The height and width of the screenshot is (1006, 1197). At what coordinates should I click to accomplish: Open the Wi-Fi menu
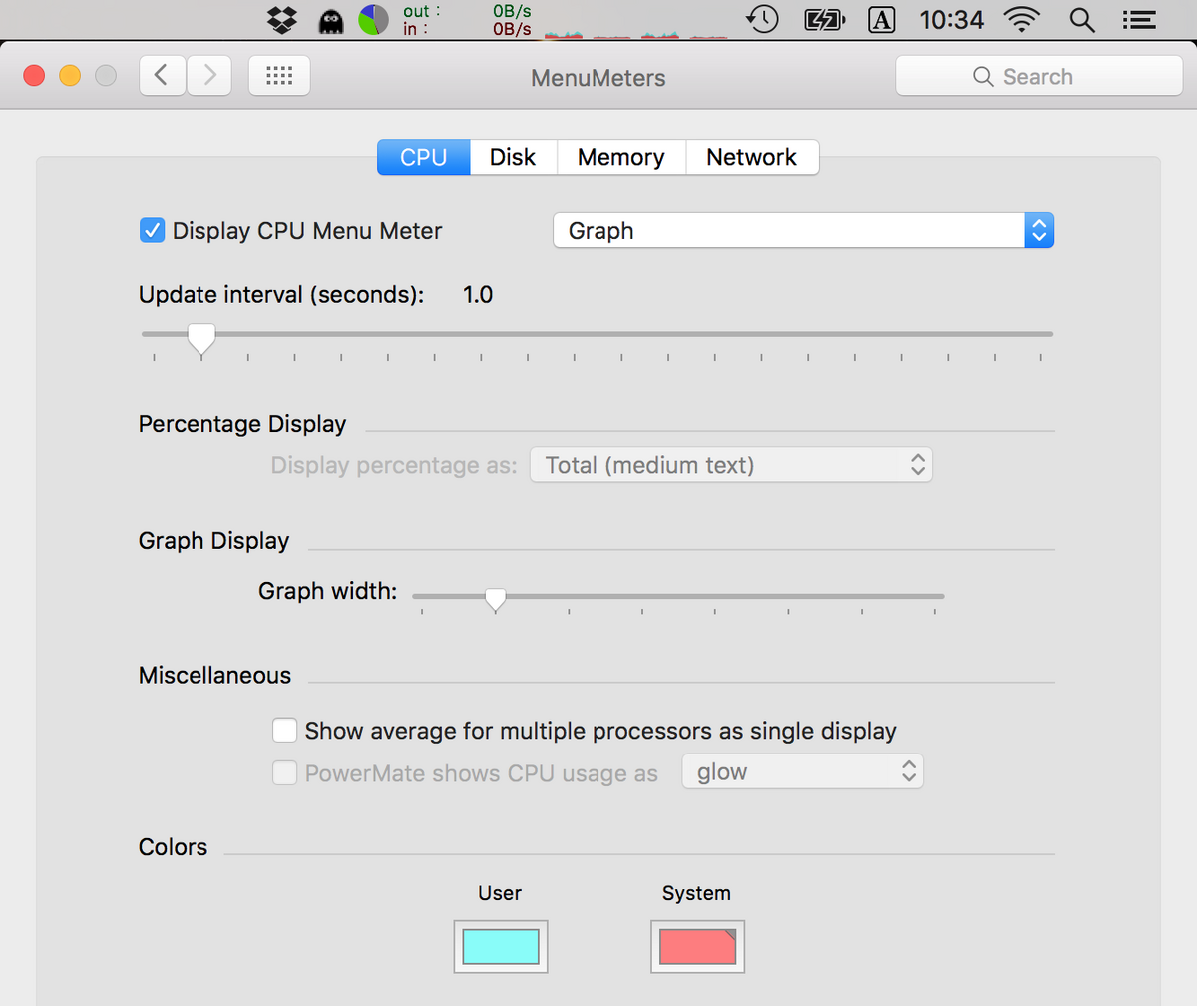[x=1021, y=19]
